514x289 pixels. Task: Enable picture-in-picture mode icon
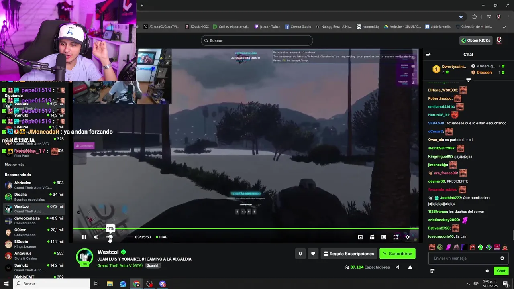click(x=360, y=237)
